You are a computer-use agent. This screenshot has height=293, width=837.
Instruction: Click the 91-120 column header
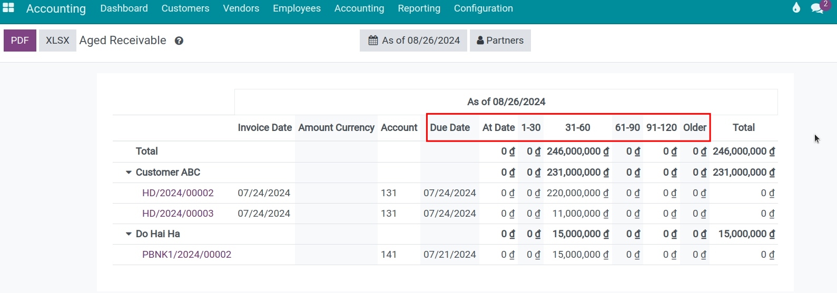click(662, 128)
